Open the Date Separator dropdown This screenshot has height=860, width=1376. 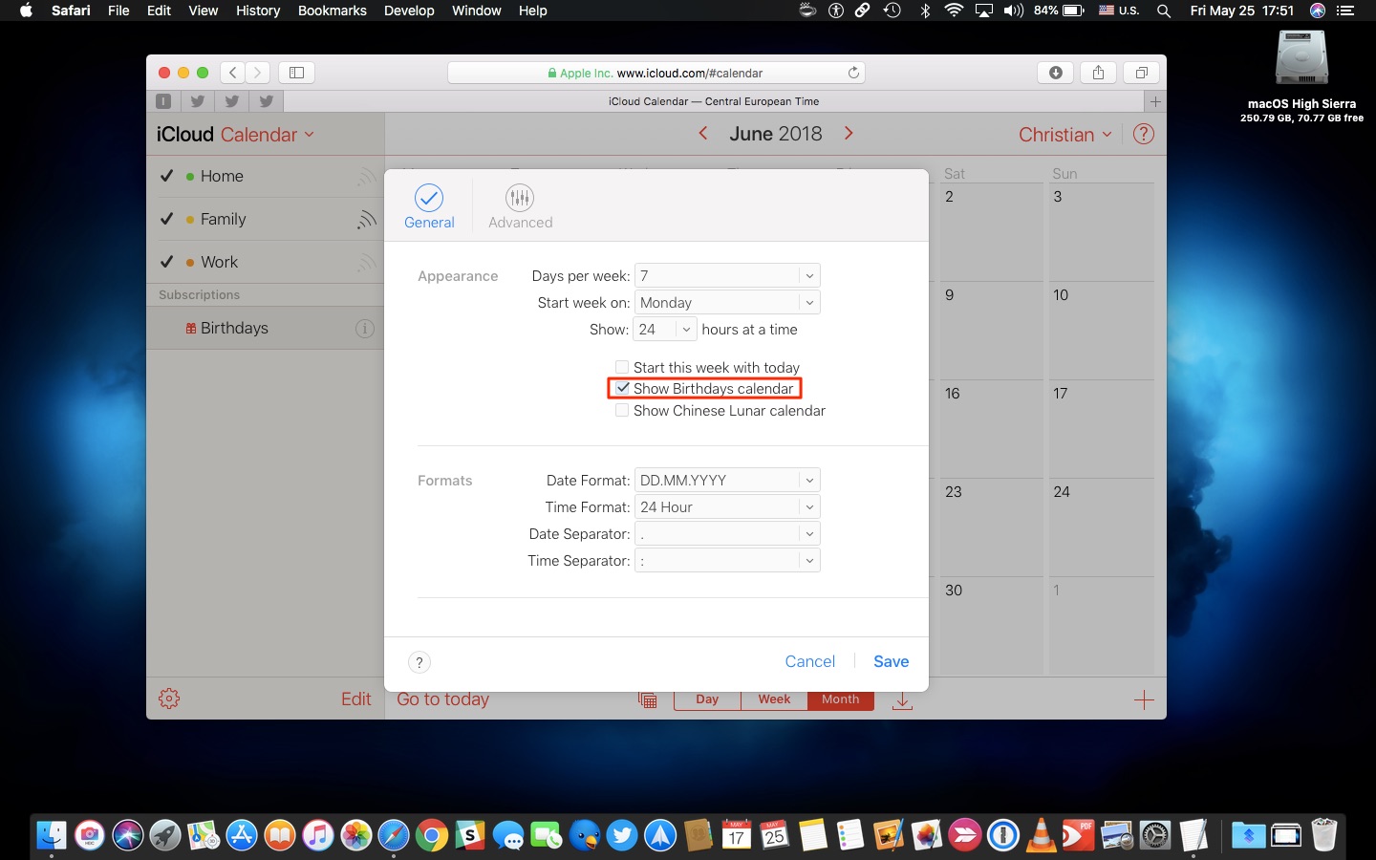click(x=727, y=533)
